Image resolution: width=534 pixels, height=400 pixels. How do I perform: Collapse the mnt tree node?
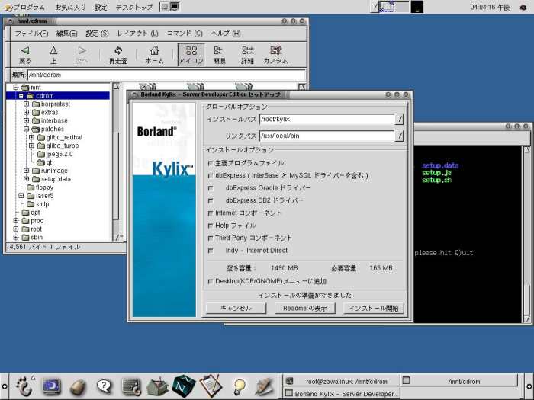[x=16, y=88]
